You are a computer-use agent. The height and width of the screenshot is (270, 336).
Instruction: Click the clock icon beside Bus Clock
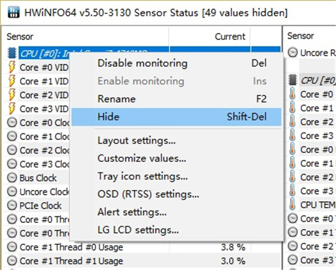click(12, 178)
